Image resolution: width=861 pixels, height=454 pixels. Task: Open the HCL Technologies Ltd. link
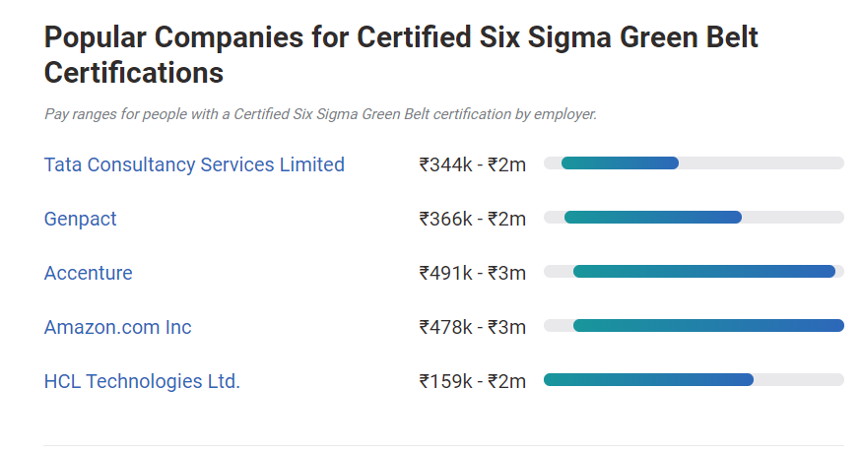click(x=142, y=381)
